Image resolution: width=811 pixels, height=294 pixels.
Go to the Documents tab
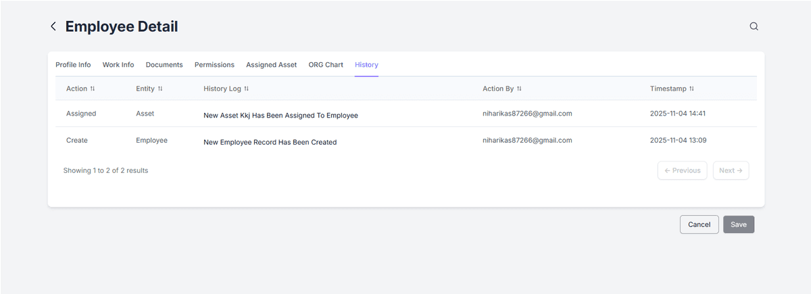pyautogui.click(x=164, y=65)
